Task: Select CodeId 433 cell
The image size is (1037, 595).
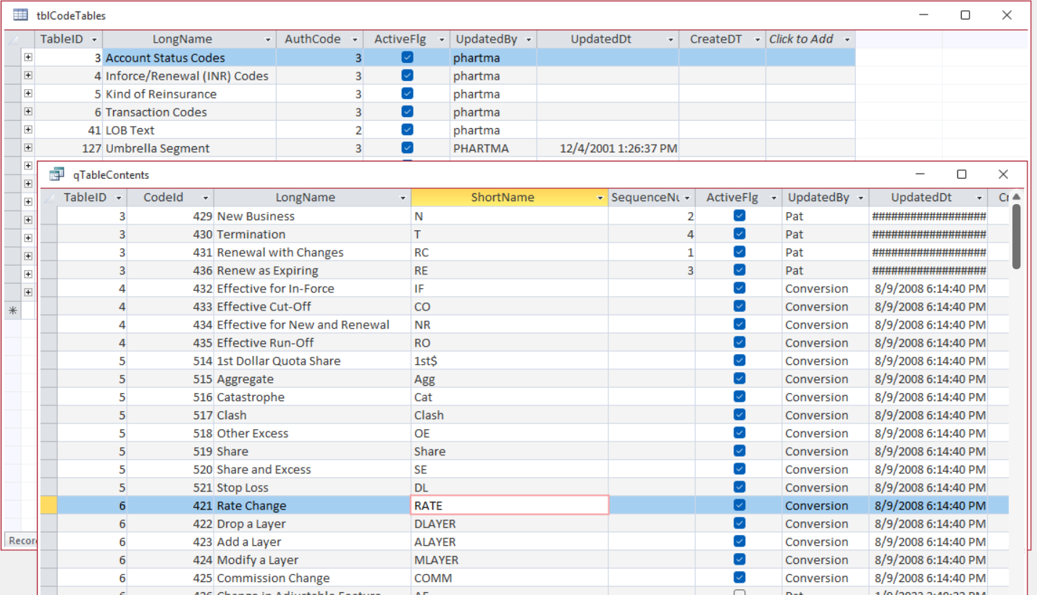Action: [170, 306]
